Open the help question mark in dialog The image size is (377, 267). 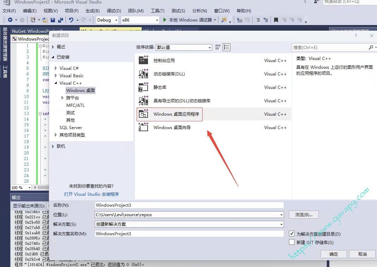(356, 36)
